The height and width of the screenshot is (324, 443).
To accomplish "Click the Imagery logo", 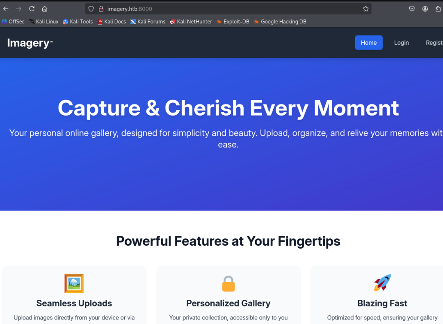I will (x=30, y=43).
